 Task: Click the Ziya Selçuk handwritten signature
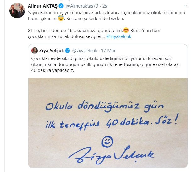[x=111, y=155]
